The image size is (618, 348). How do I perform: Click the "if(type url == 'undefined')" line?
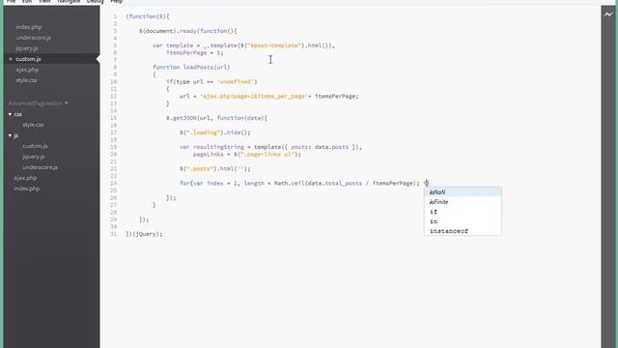(211, 82)
